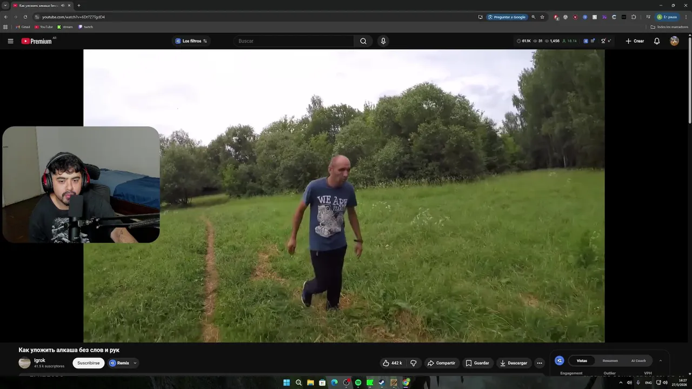Open the YouTube account avatar menu

point(674,41)
